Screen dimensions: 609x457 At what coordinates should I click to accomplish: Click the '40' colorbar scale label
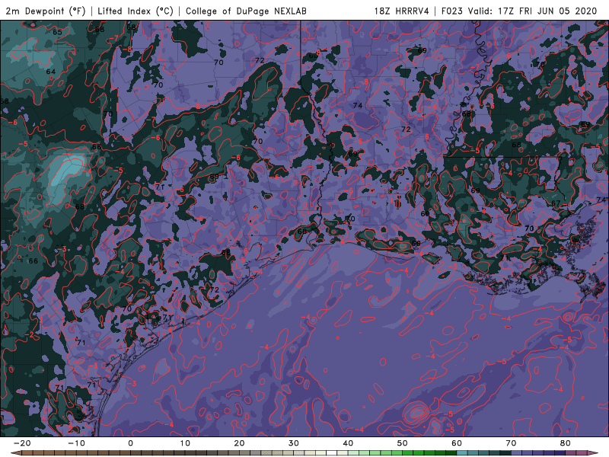[348, 443]
